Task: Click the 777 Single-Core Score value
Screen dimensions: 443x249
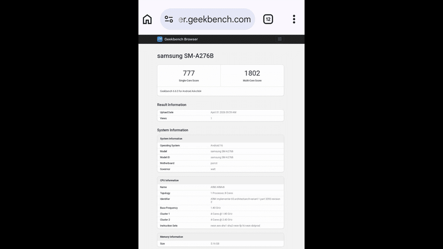Action: [189, 73]
